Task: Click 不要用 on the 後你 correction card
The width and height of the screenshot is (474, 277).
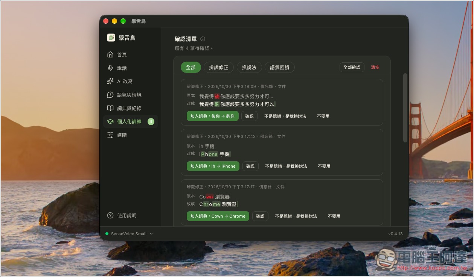Action: [323, 116]
